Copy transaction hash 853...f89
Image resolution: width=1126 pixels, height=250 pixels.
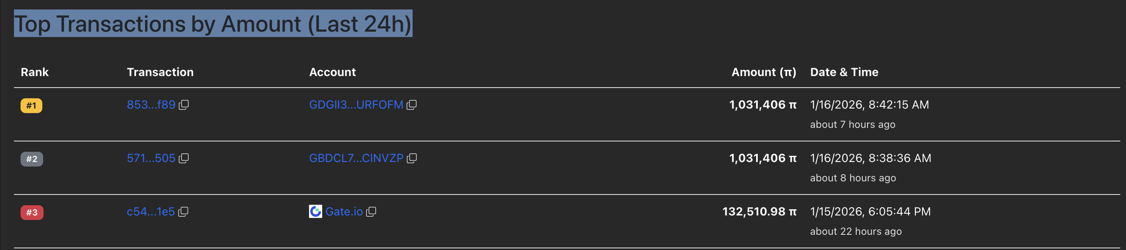click(x=184, y=105)
